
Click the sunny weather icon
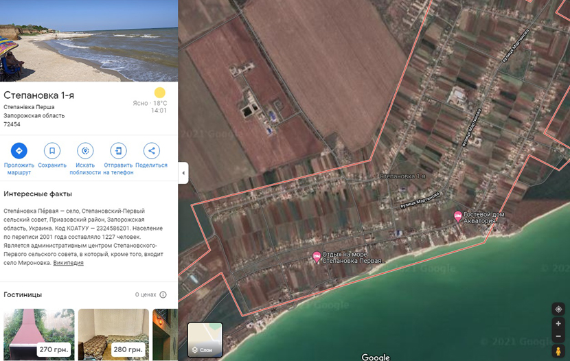pyautogui.click(x=160, y=93)
